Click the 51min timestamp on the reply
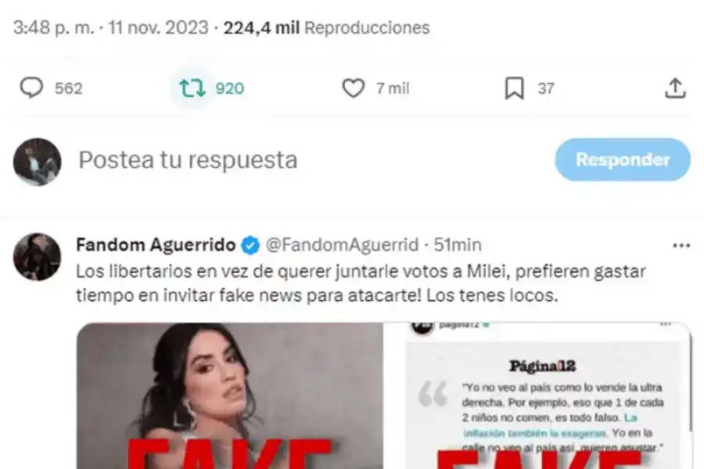Image resolution: width=704 pixels, height=469 pixels. click(x=458, y=245)
